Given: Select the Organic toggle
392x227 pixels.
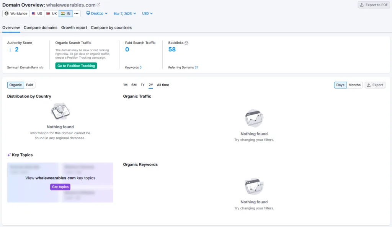Looking at the screenshot, I should pos(15,85).
